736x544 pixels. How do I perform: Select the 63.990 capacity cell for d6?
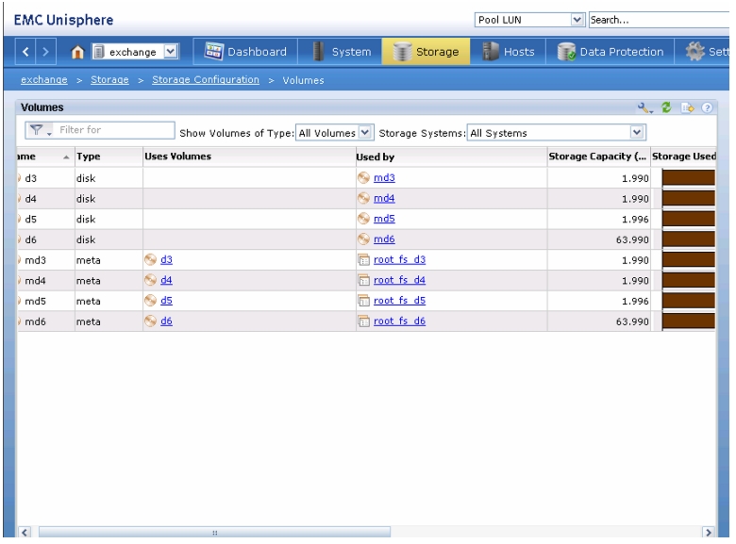coord(598,239)
